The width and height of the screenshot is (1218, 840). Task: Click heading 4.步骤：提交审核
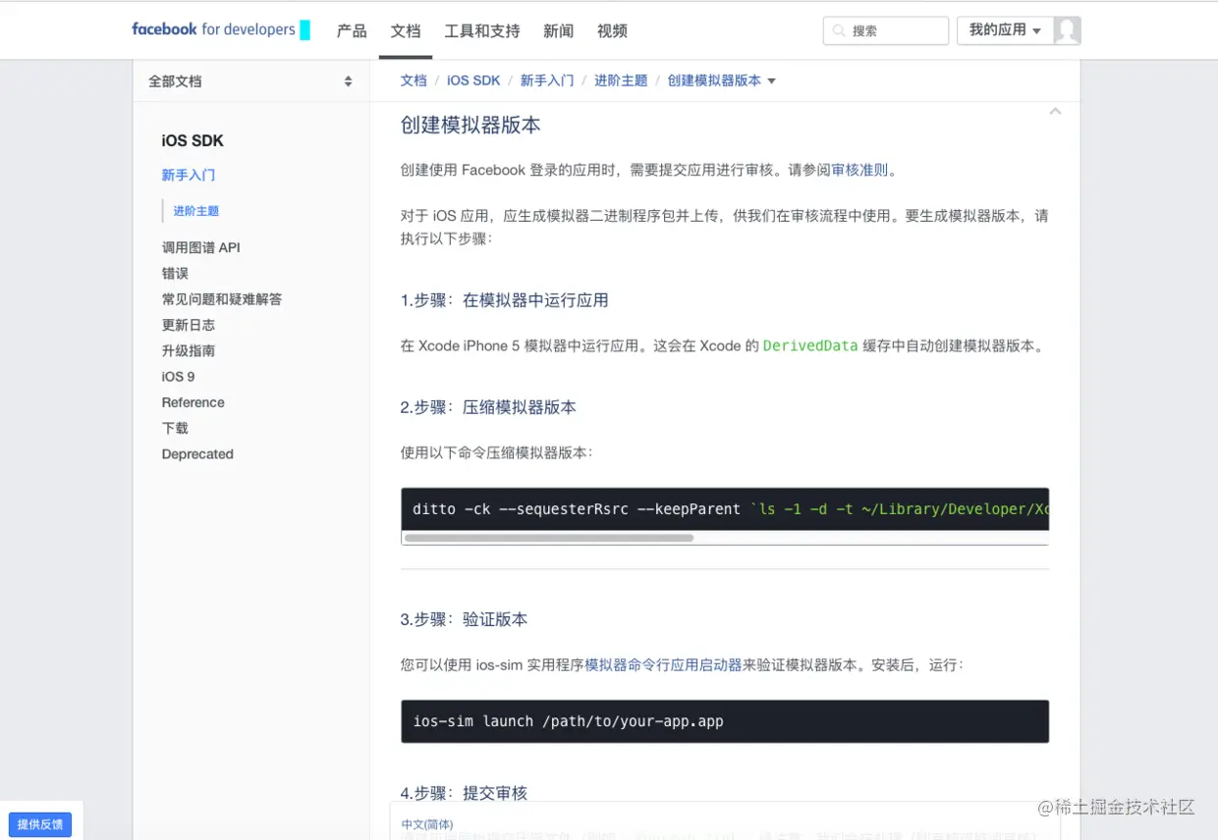[x=464, y=793]
